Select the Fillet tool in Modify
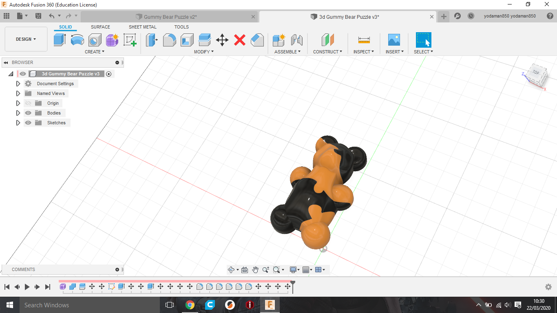The width and height of the screenshot is (557, 313). (169, 40)
